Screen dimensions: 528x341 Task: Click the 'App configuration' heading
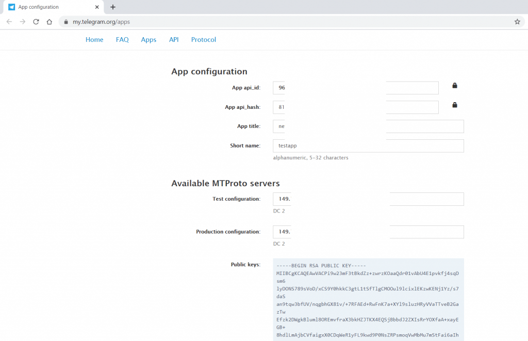pos(209,71)
